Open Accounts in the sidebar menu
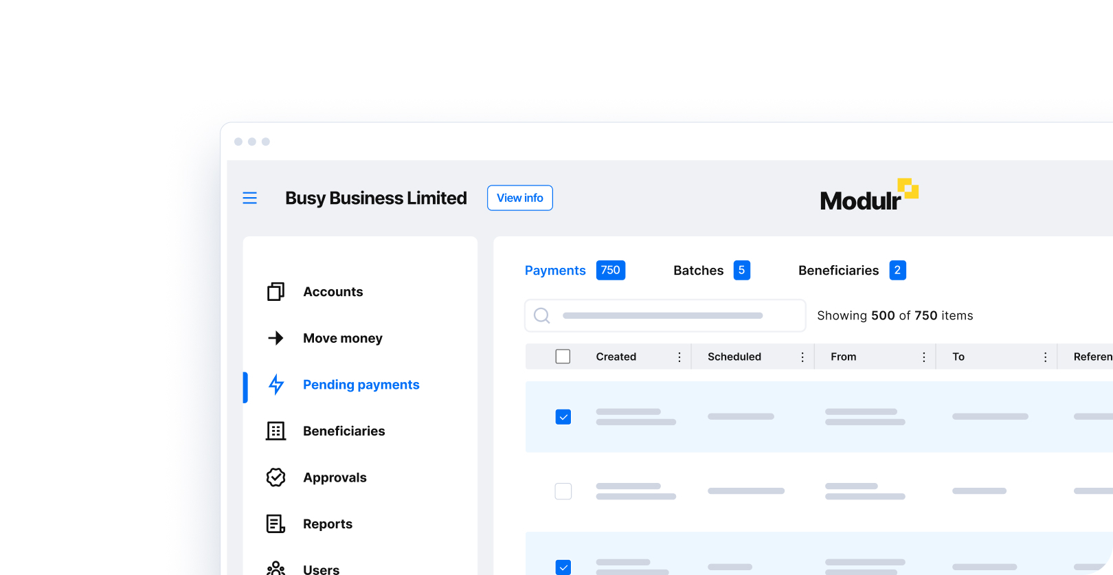This screenshot has width=1113, height=575. point(333,291)
